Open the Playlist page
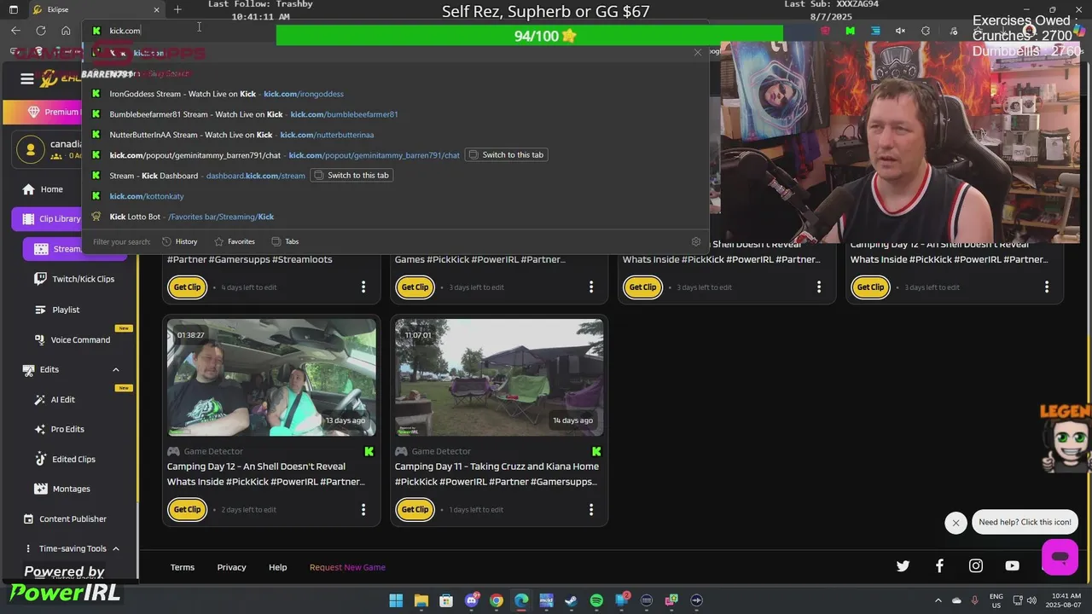The image size is (1092, 614). click(56, 310)
